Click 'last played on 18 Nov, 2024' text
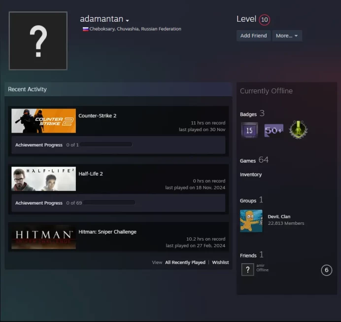The height and width of the screenshot is (322, 341). [195, 188]
